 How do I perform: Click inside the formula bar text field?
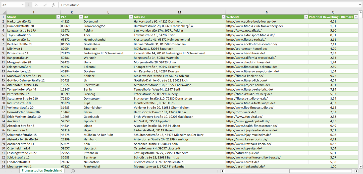pos(201,5)
